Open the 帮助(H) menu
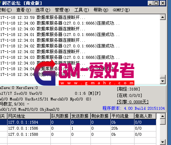The image size is (171, 145). [101, 10]
